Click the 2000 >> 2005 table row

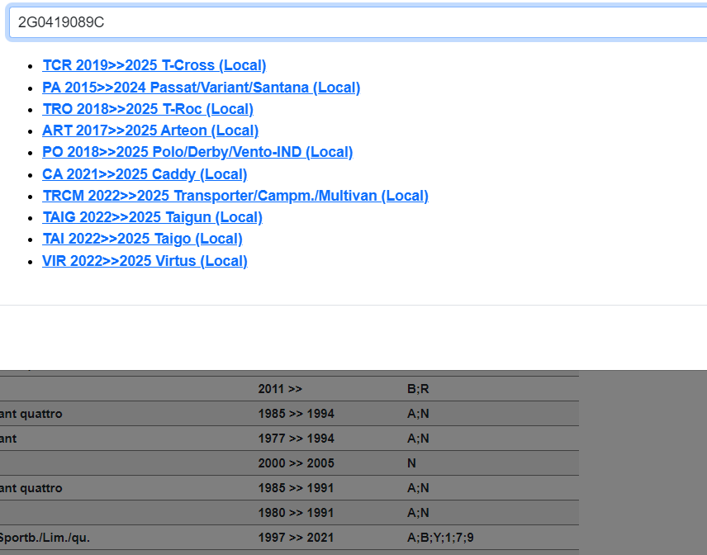[296, 463]
